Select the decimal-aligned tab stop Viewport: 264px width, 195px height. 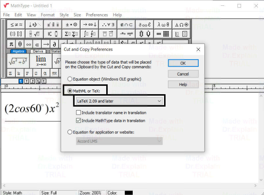pyautogui.click(x=44, y=81)
